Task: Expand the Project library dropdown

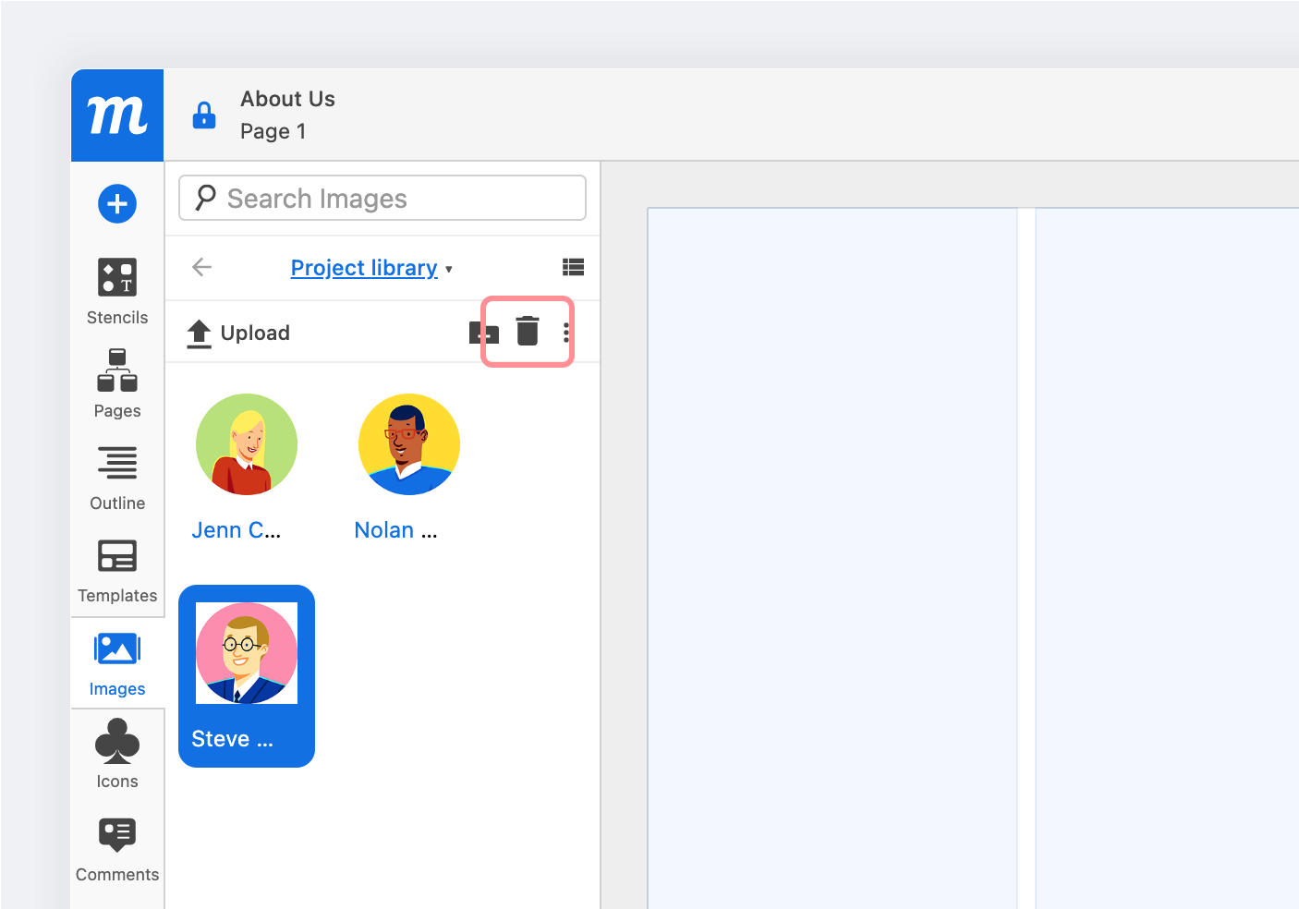Action: click(370, 268)
